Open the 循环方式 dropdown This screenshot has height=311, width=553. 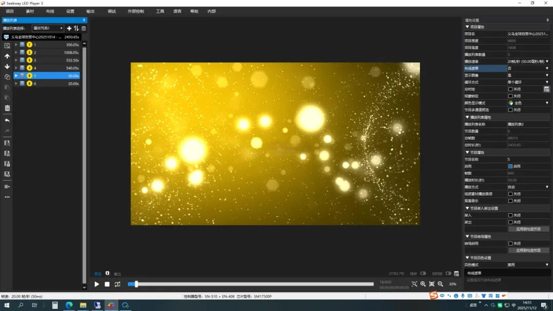coord(528,82)
